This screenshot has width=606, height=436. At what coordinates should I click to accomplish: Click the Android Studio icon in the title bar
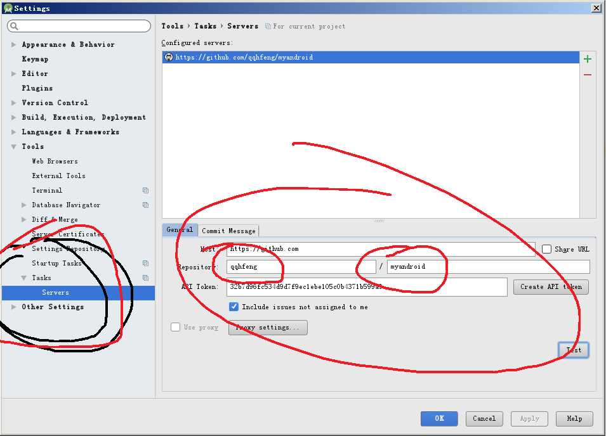point(8,8)
